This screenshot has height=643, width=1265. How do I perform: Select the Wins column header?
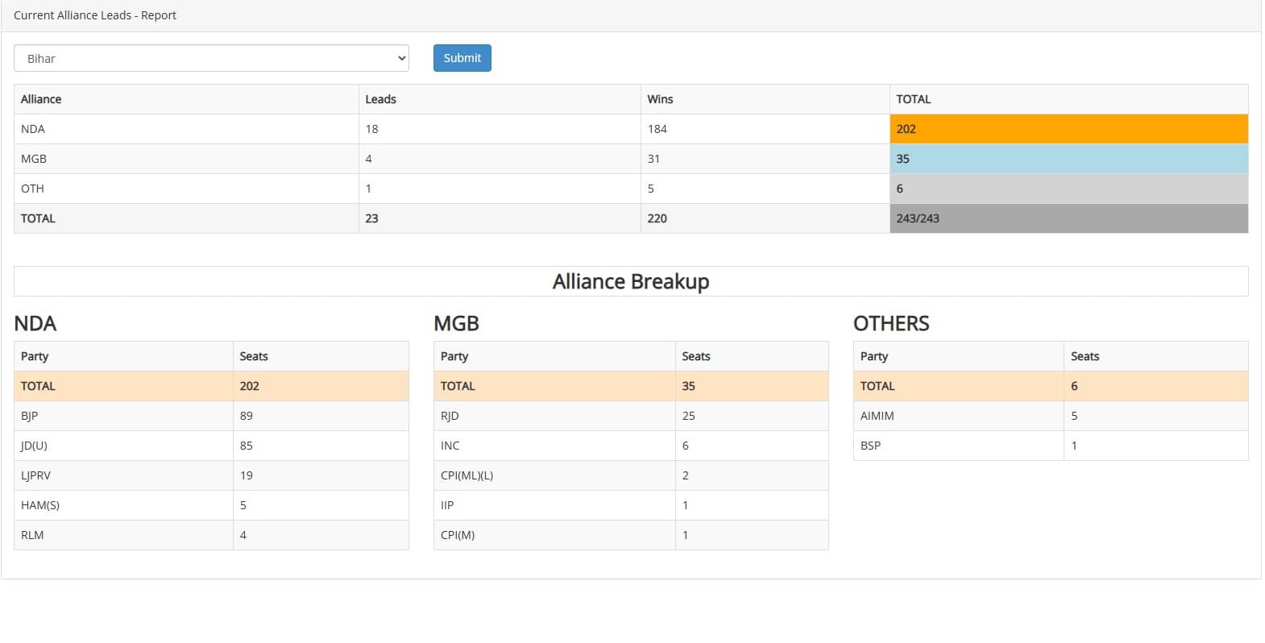pos(660,99)
